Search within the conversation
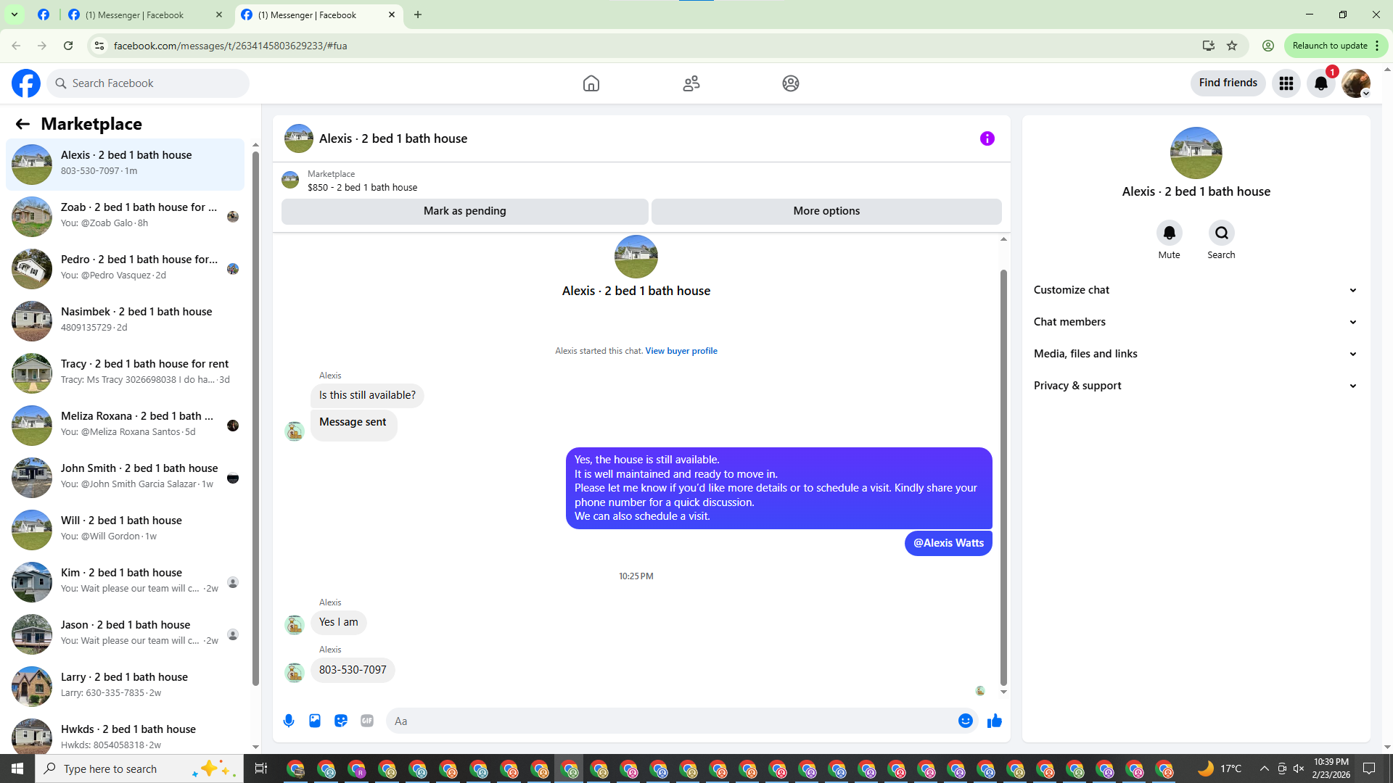 point(1221,233)
